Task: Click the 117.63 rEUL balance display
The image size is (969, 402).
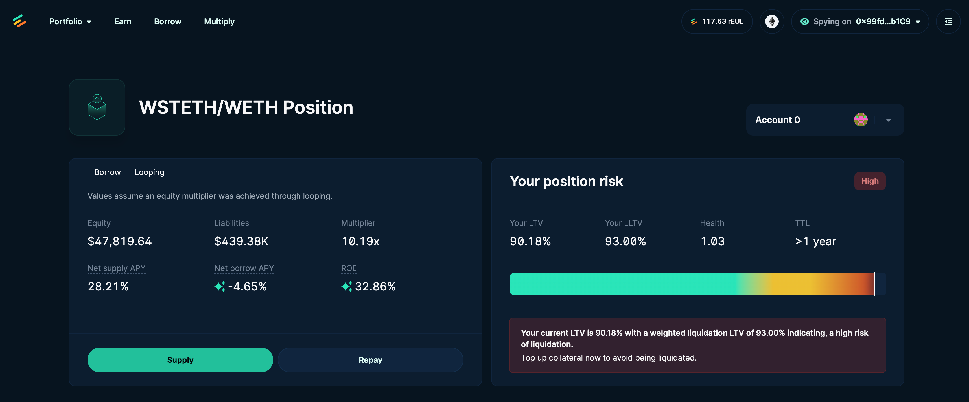Action: click(x=717, y=21)
